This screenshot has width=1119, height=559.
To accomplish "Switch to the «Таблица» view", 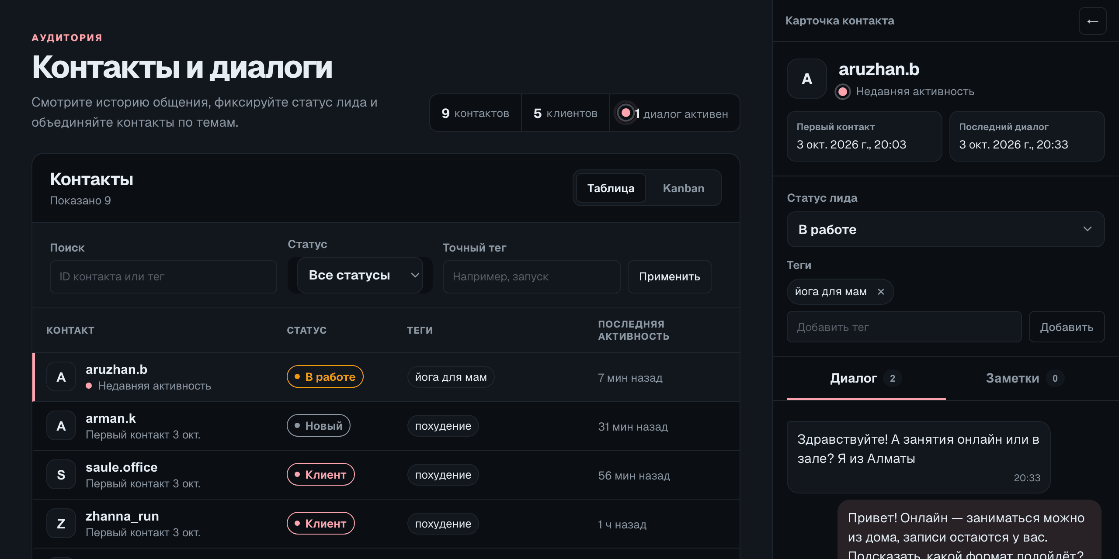I will (x=611, y=188).
